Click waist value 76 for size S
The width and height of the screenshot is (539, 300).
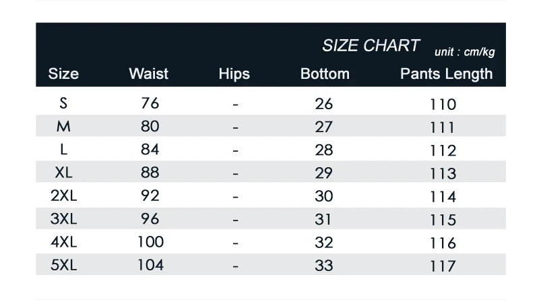(150, 103)
